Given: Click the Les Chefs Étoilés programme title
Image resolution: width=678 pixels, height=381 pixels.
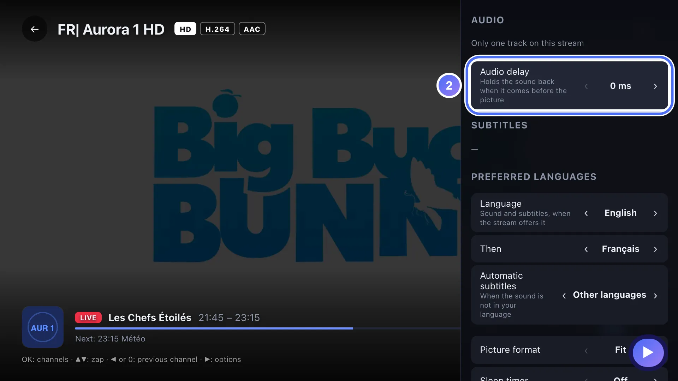Looking at the screenshot, I should 150,317.
